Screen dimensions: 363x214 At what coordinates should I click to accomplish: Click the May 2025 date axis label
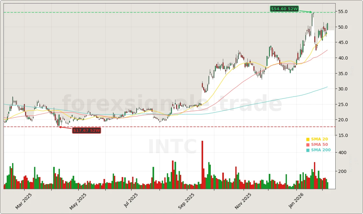[78, 201]
